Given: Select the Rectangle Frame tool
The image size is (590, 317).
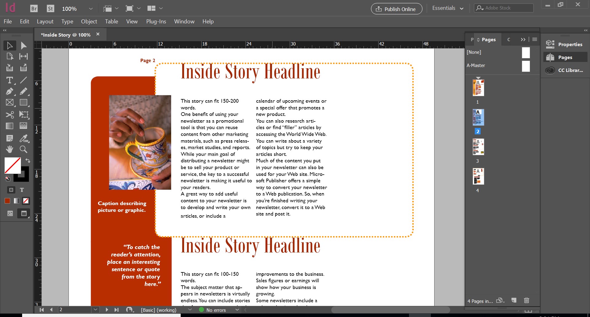Looking at the screenshot, I should click(10, 102).
